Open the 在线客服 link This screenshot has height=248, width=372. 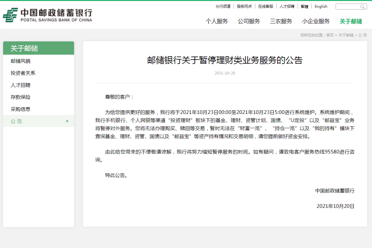pos(266,6)
